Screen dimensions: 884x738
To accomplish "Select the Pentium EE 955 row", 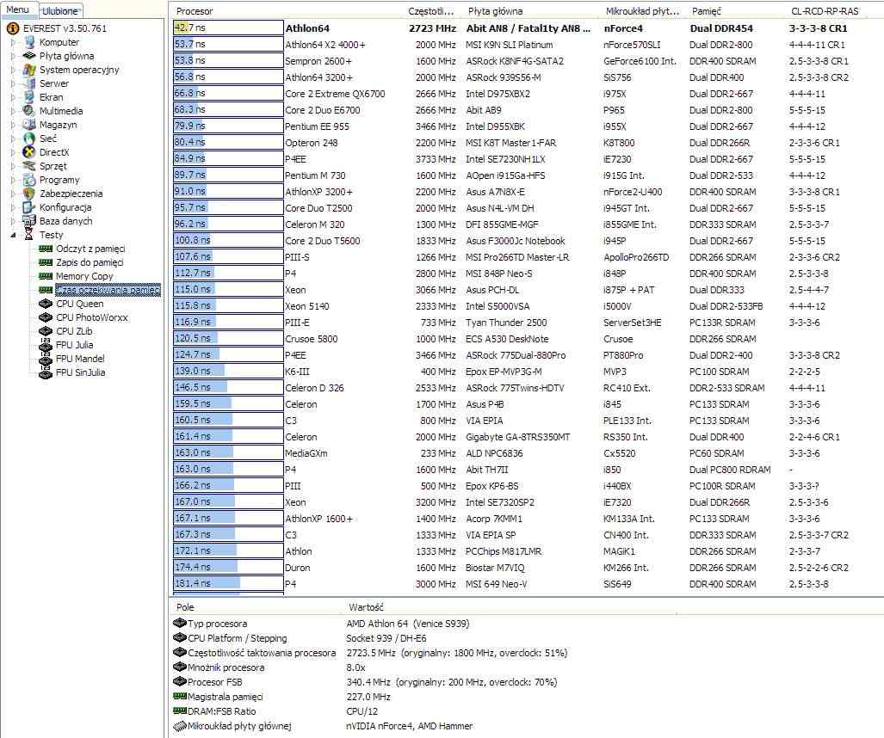I will (527, 126).
